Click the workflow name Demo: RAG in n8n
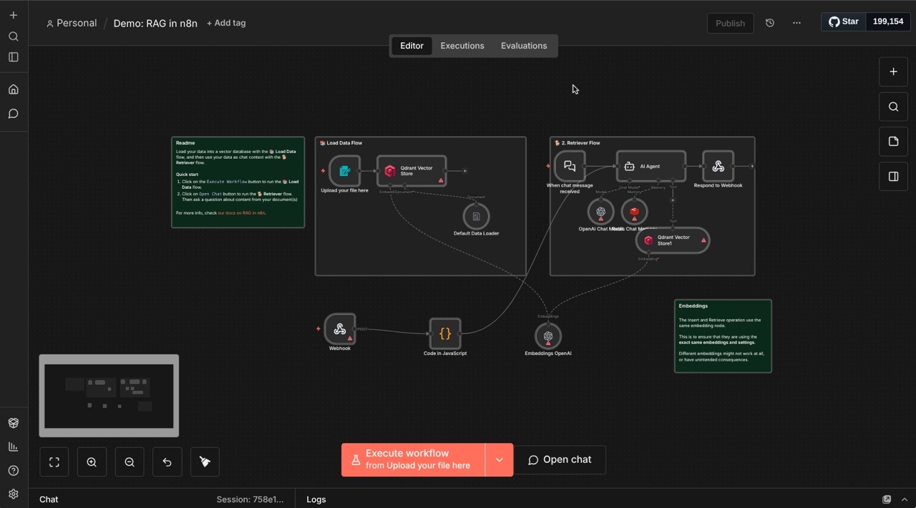The image size is (916, 508). click(155, 23)
